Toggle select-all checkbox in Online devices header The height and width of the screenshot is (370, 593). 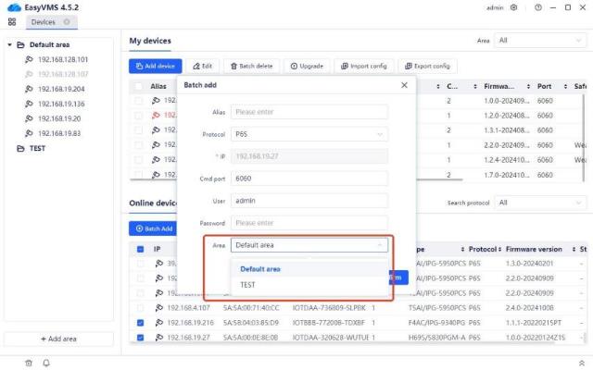[x=141, y=250]
